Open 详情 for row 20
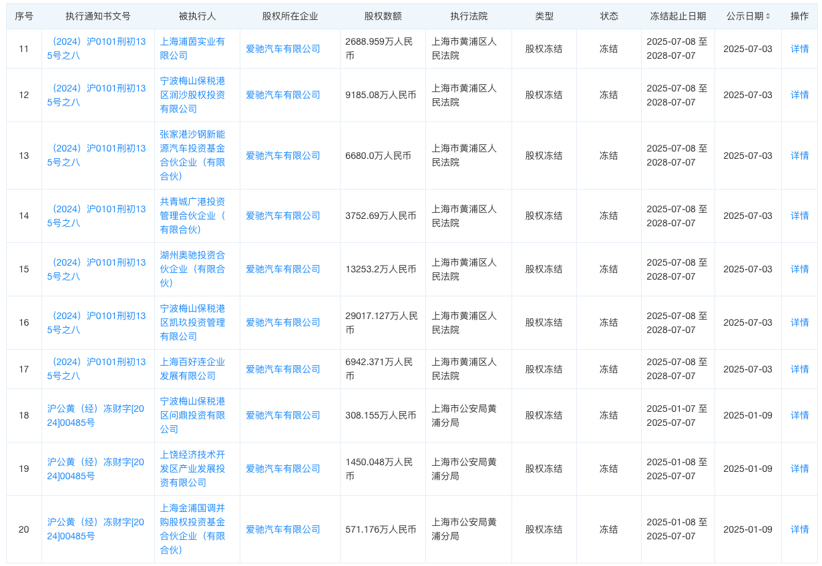The image size is (822, 566). click(x=799, y=529)
